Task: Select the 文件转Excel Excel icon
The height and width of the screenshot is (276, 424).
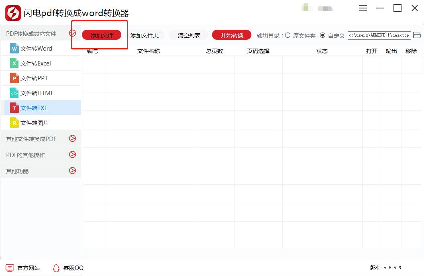Action: click(15, 63)
